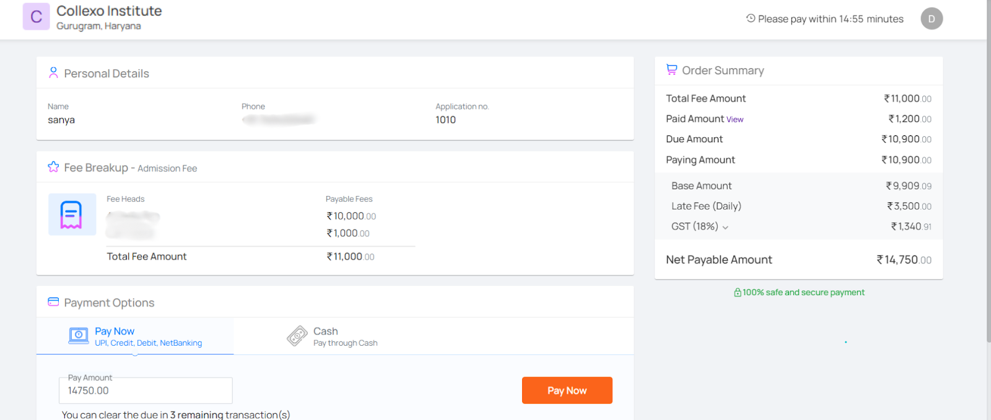
Task: Click the Pay Amount input field
Action: pyautogui.click(x=146, y=391)
